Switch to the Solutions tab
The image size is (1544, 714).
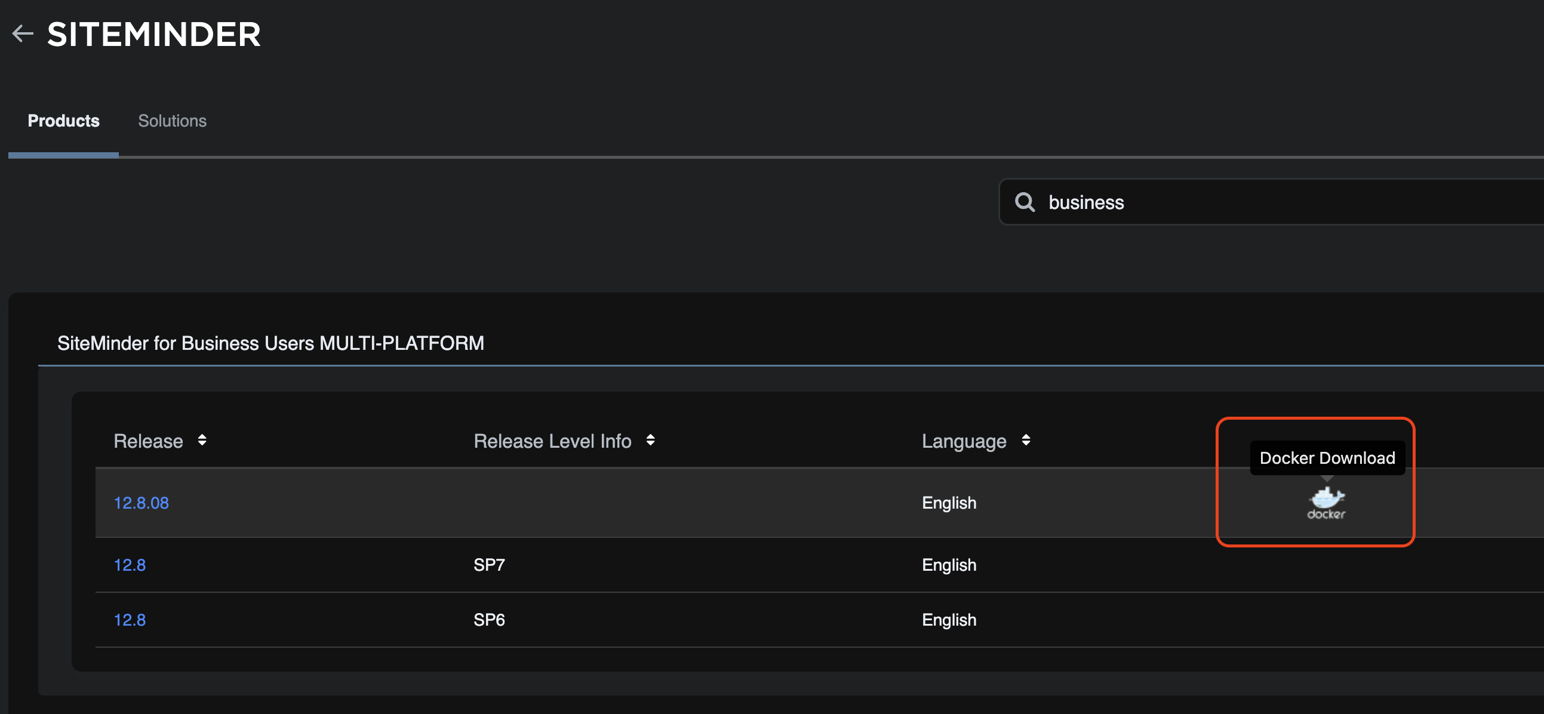[172, 121]
